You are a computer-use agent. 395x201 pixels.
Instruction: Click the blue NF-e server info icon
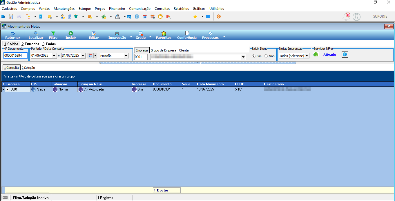(345, 54)
